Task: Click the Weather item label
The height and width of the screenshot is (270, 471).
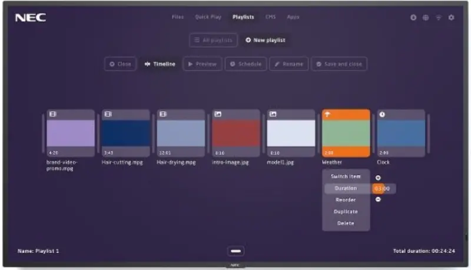Action: (332, 162)
